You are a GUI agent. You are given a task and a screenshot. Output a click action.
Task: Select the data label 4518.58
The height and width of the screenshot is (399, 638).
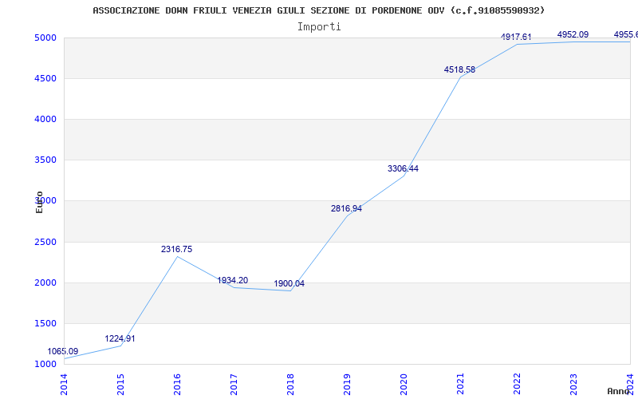click(x=459, y=70)
